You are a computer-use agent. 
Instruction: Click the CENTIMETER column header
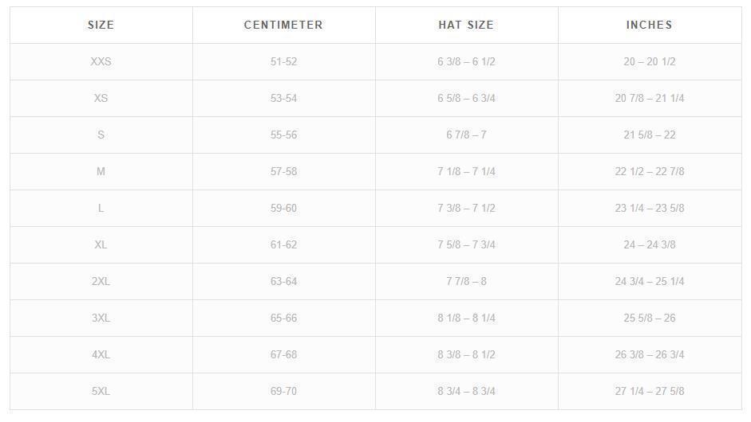click(283, 25)
